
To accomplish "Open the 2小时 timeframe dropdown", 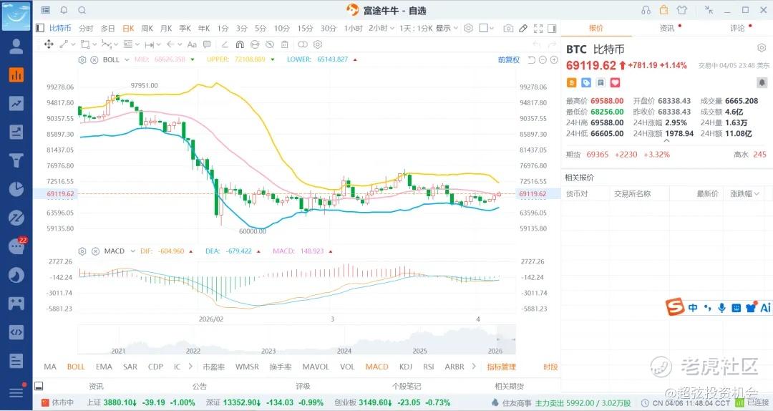I will click(379, 28).
